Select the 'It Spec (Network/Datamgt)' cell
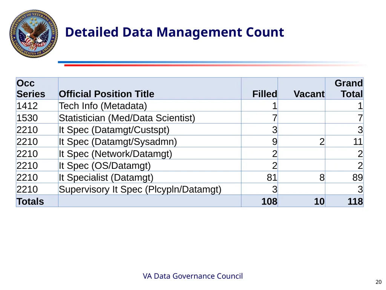The image size is (386, 290). tap(150, 153)
